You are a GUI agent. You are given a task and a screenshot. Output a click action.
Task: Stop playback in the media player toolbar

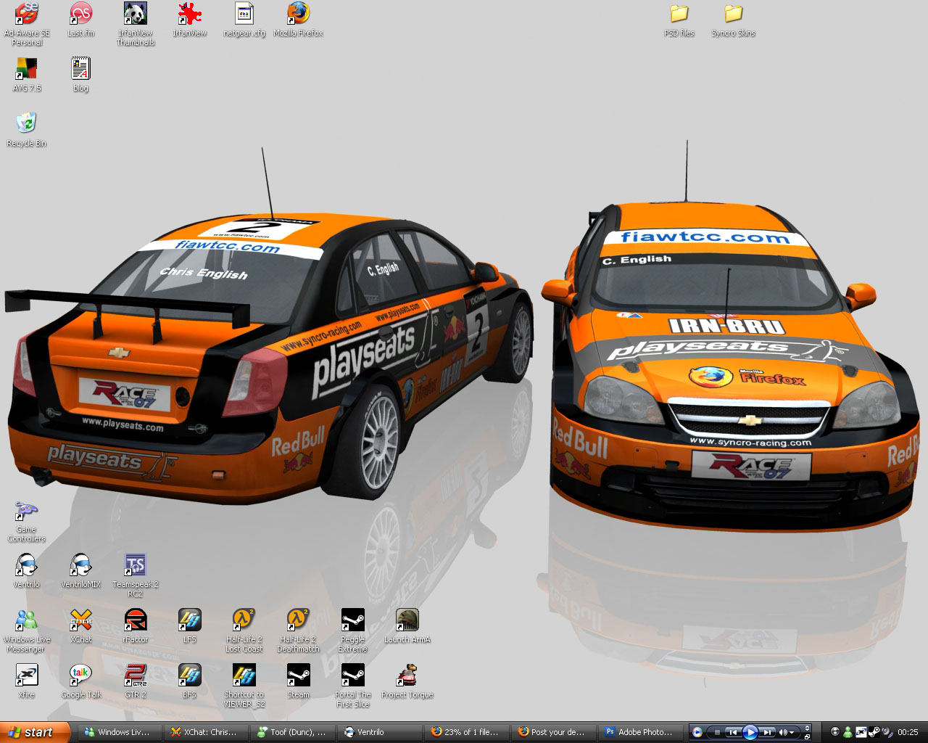(717, 732)
